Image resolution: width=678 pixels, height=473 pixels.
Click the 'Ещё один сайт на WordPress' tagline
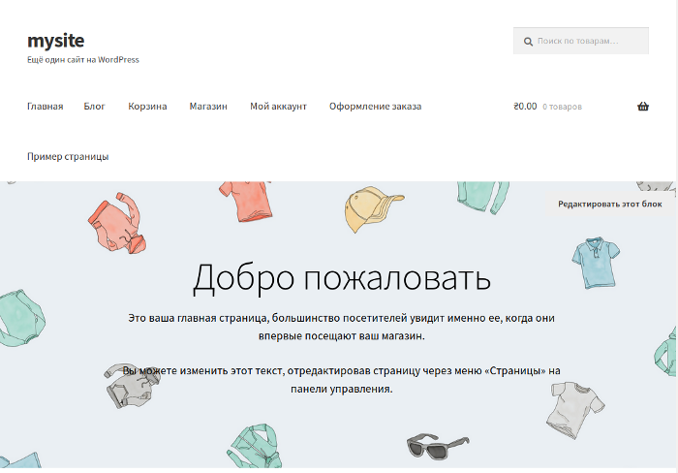click(83, 60)
